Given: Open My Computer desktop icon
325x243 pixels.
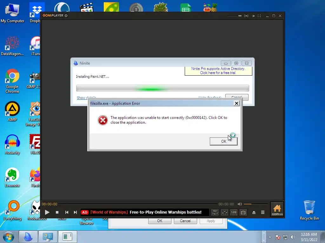Looking at the screenshot, I should tap(12, 13).
